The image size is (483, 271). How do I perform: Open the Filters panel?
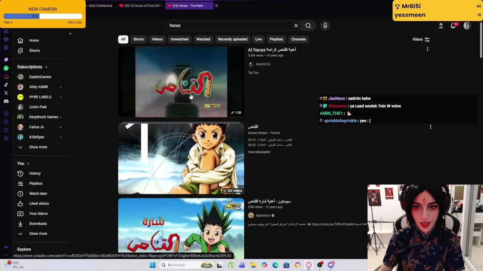(x=421, y=39)
